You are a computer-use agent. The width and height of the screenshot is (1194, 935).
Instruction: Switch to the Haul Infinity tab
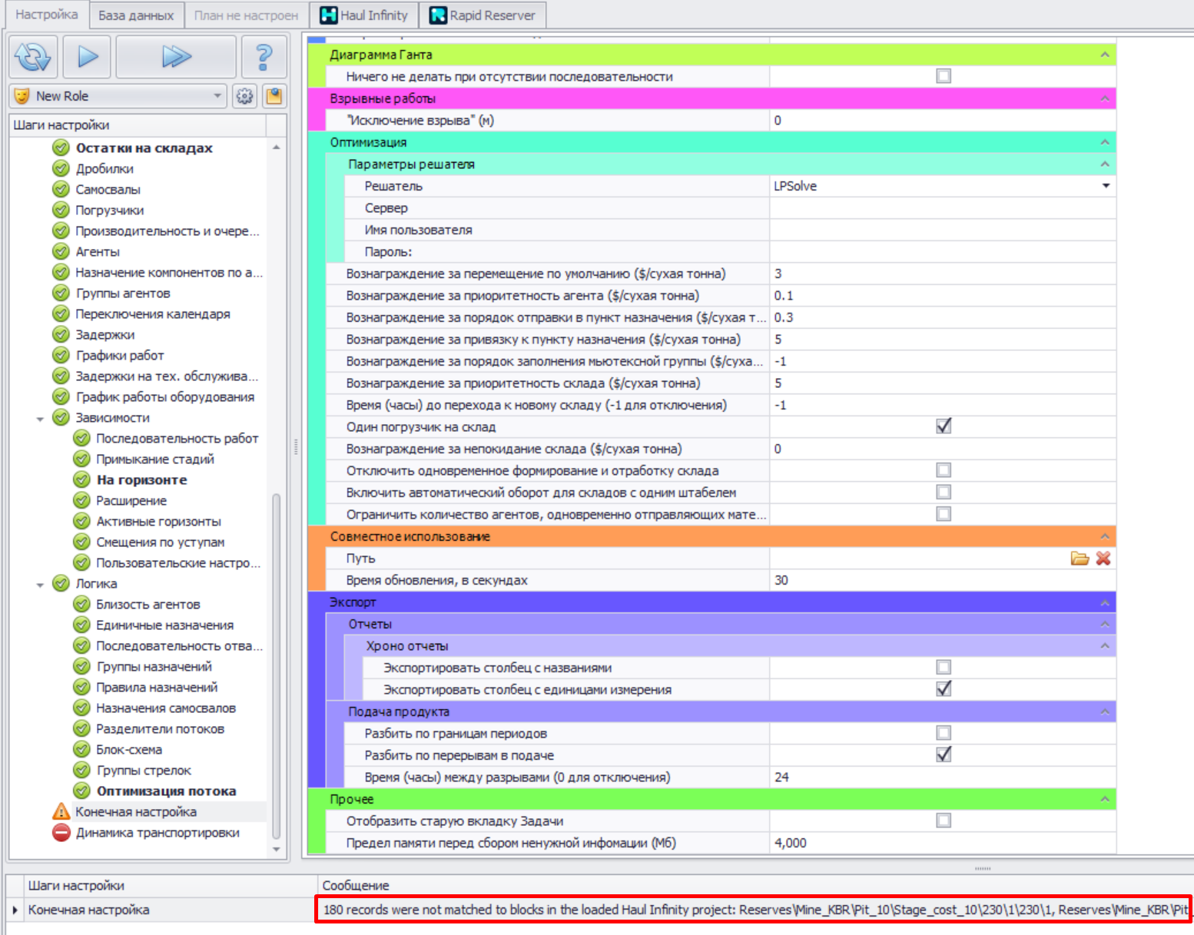coord(364,15)
